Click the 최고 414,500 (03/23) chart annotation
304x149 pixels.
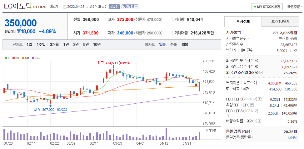click(113, 63)
